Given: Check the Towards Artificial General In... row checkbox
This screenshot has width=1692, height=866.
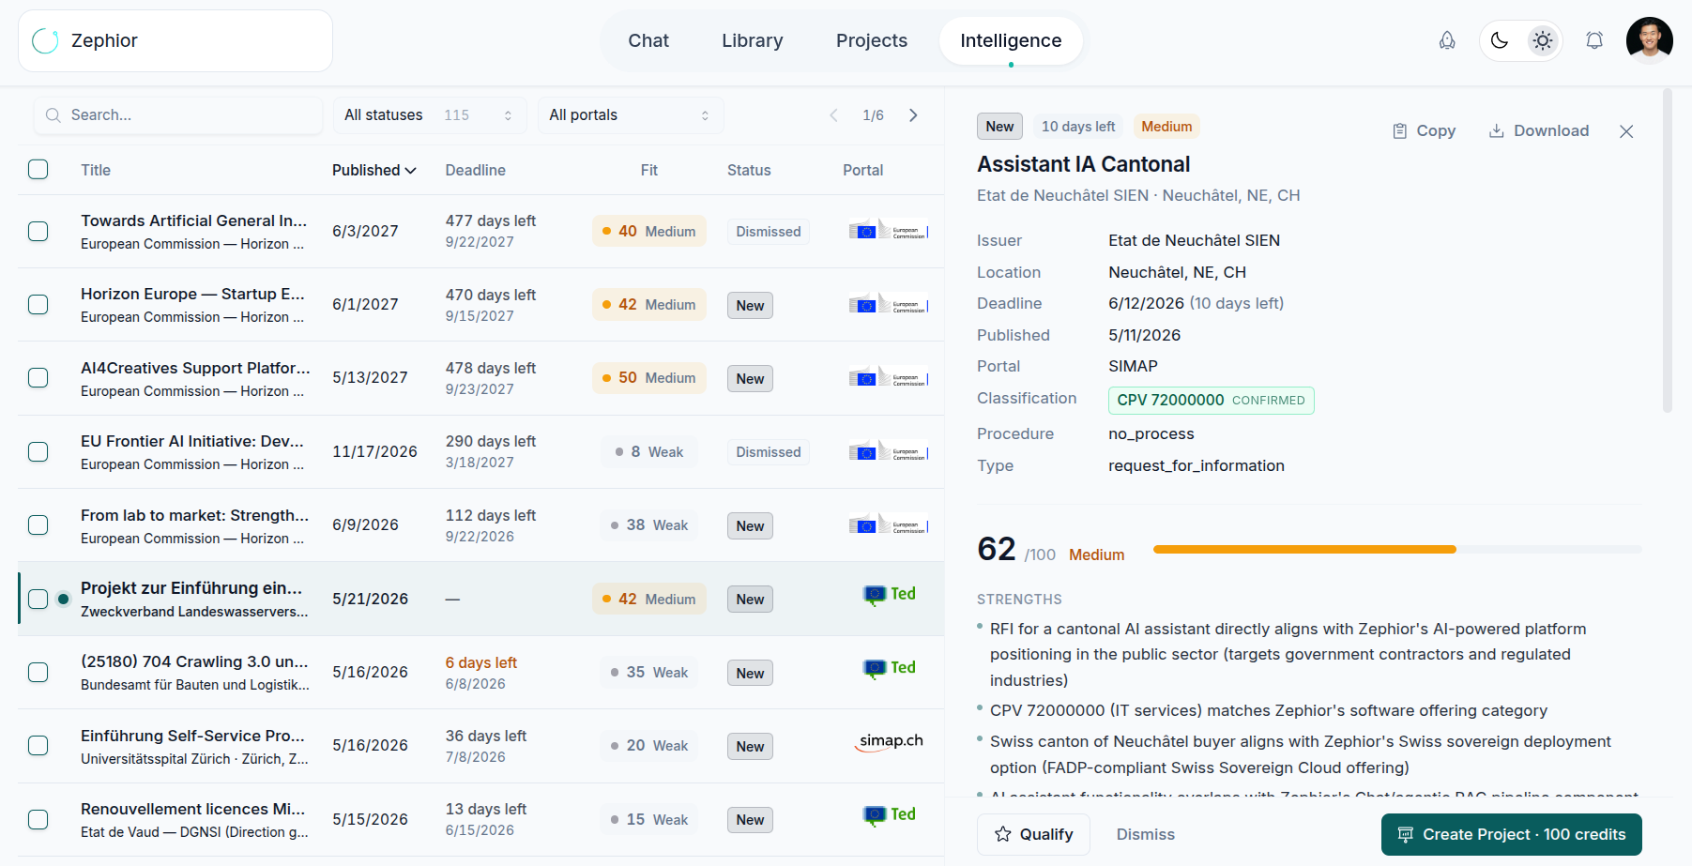Looking at the screenshot, I should pyautogui.click(x=38, y=231).
